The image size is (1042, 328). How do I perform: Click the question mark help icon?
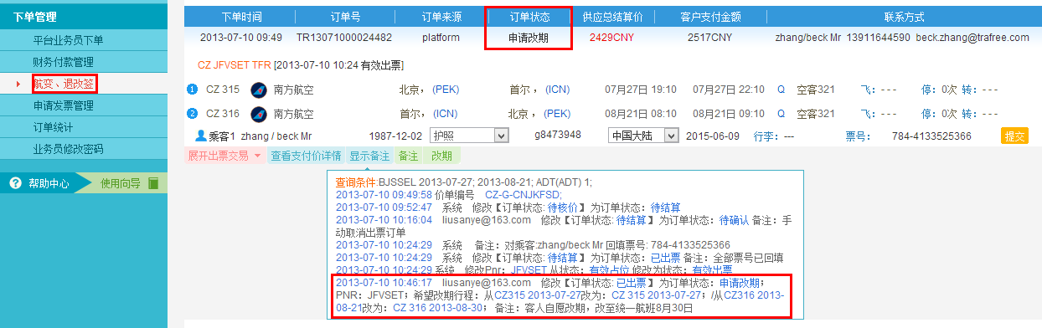click(x=15, y=183)
